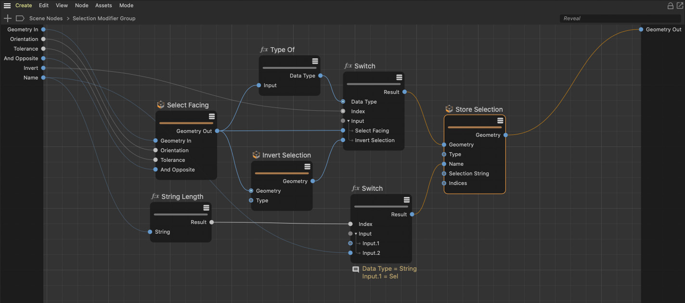Click the Store Selection node menu icon
Image resolution: width=685 pixels, height=303 pixels.
pos(500,121)
